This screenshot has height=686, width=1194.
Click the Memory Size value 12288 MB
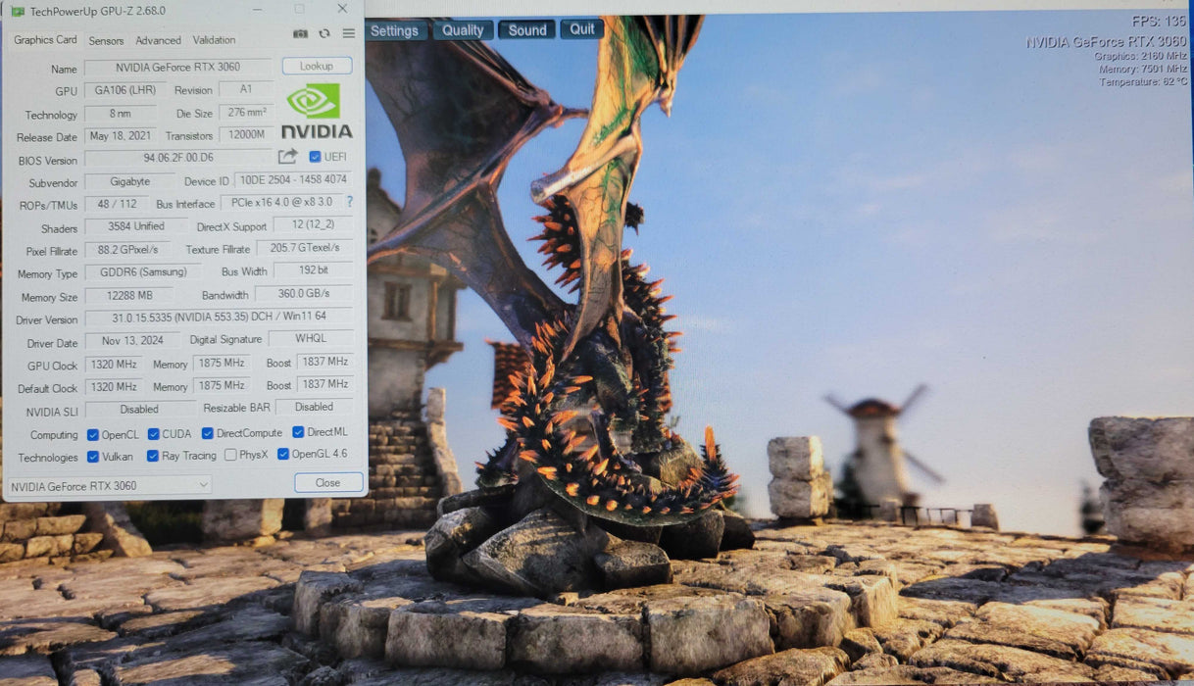pyautogui.click(x=128, y=295)
